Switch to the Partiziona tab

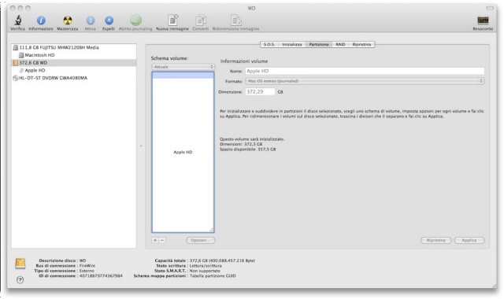coord(319,45)
